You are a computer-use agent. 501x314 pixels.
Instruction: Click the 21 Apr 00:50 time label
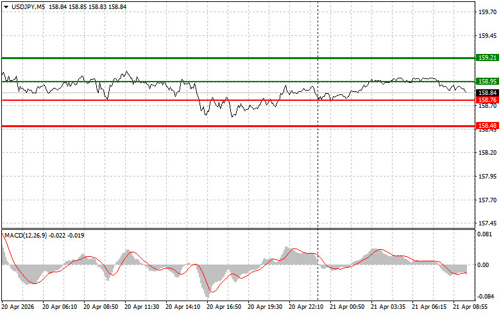coord(347,307)
